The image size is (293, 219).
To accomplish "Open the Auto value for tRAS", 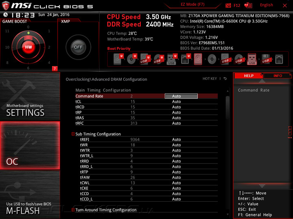I will pyautogui.click(x=176, y=118).
